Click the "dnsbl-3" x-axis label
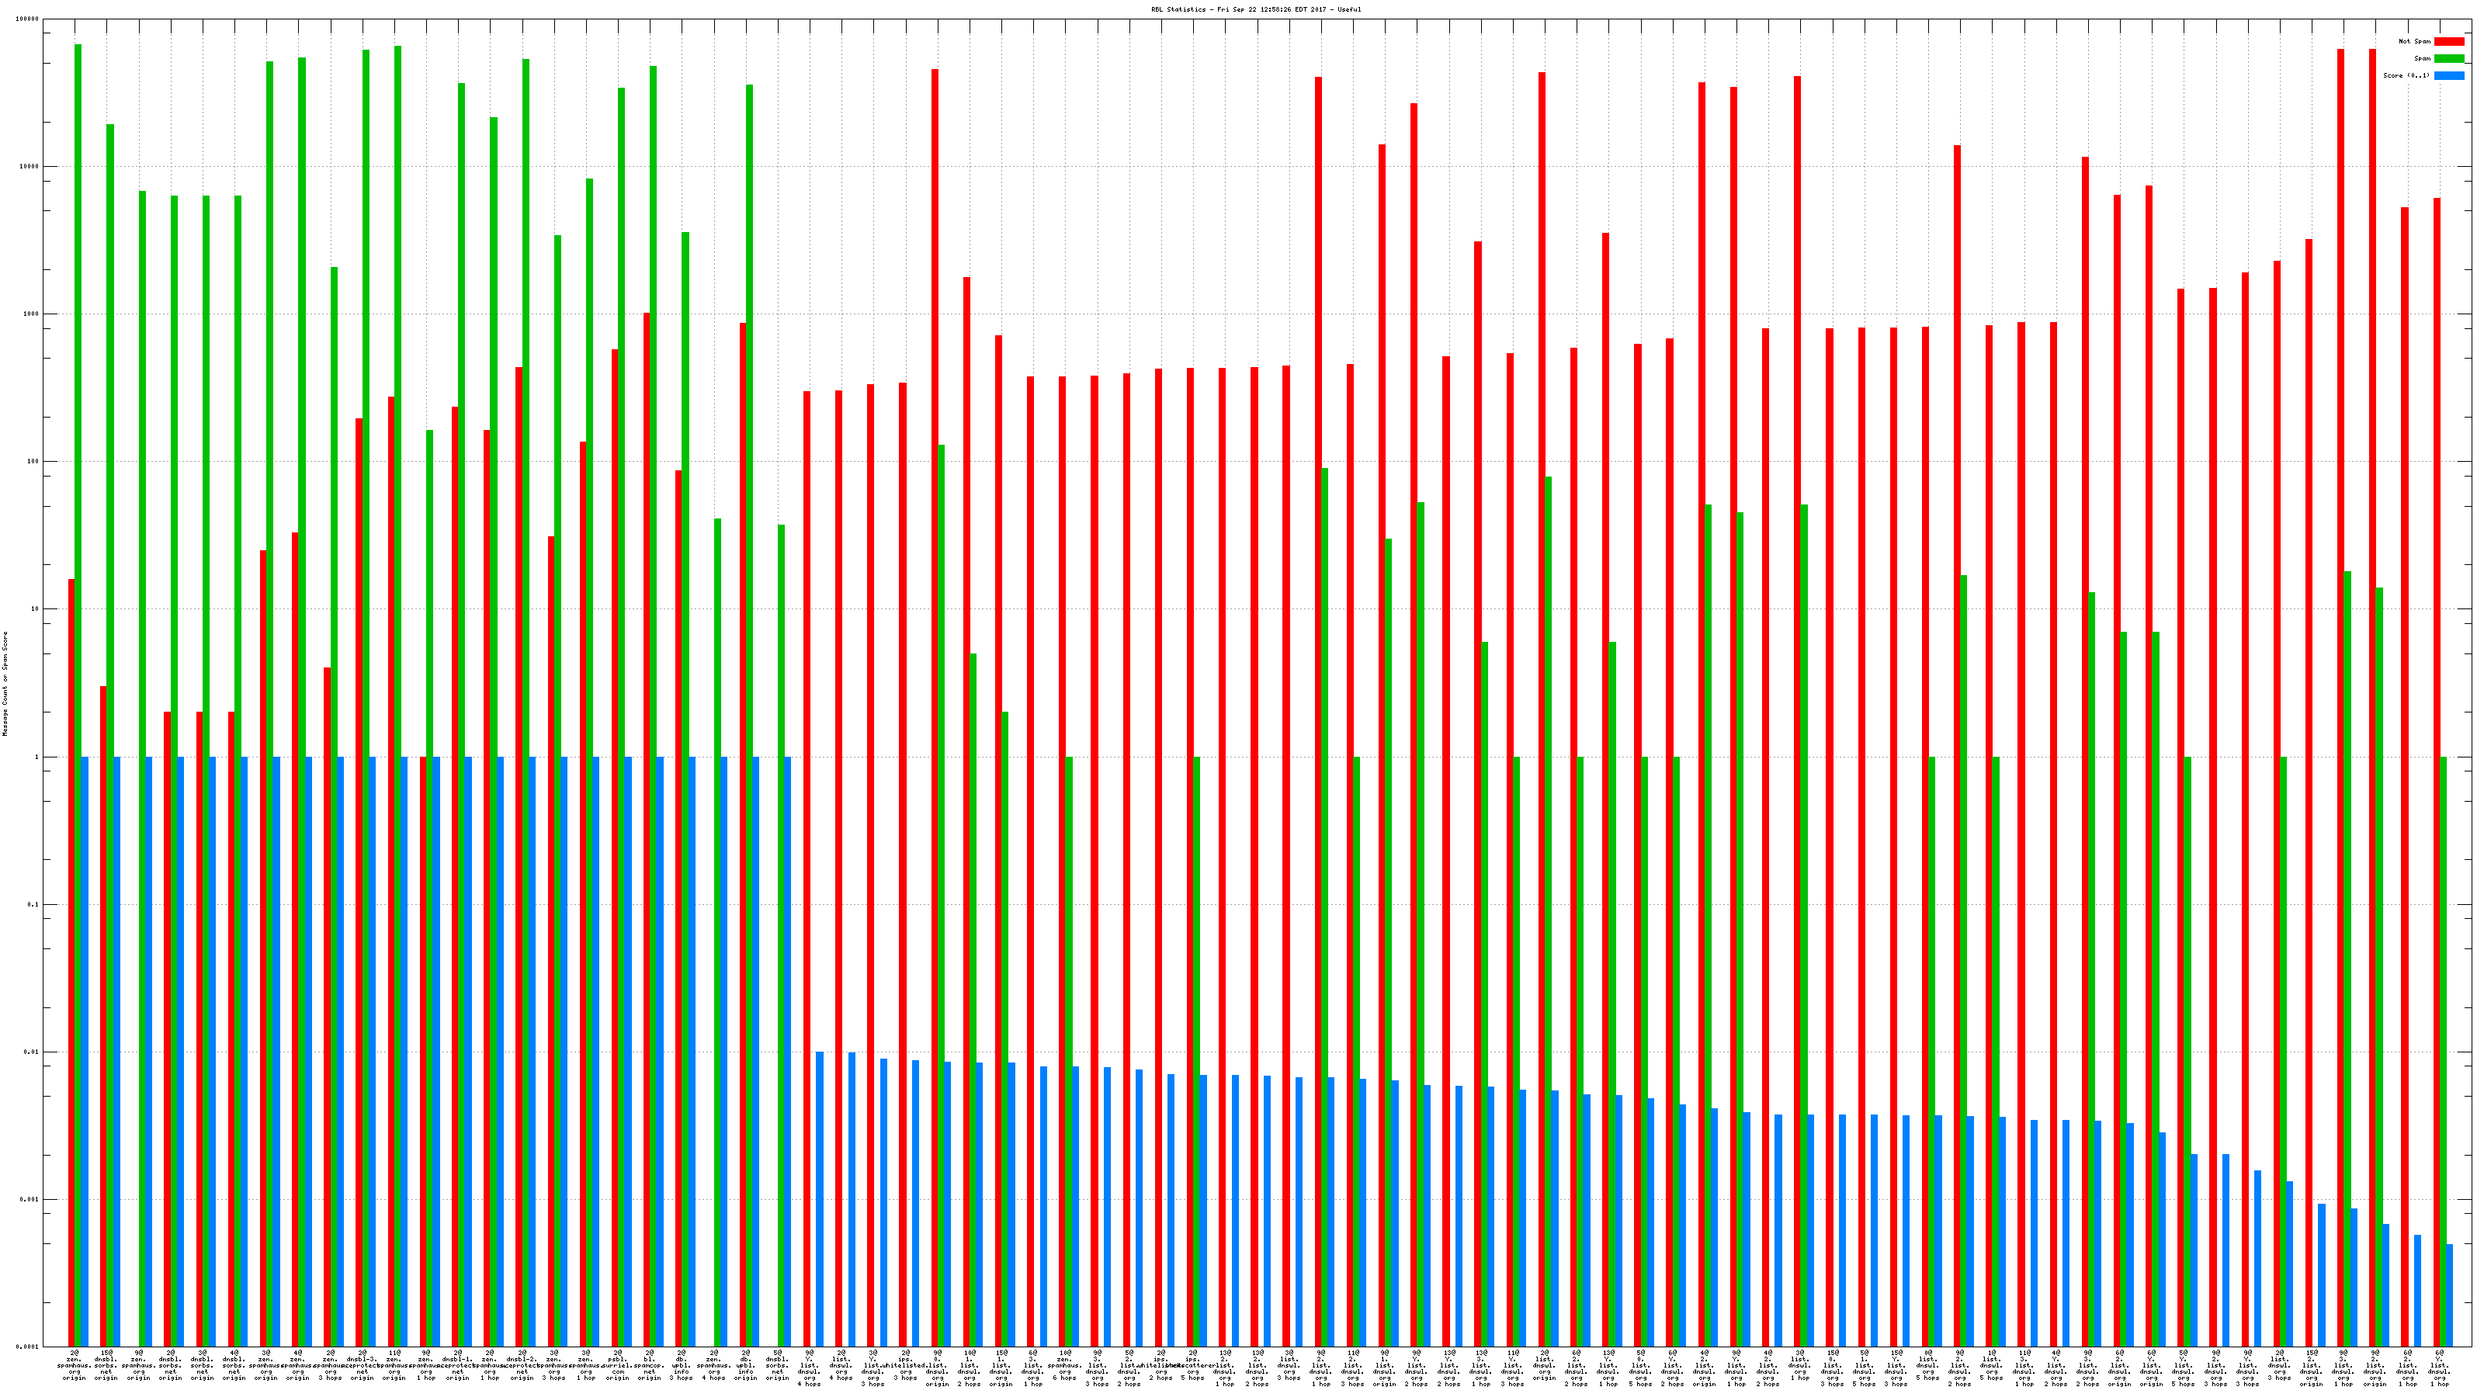 click(363, 1365)
